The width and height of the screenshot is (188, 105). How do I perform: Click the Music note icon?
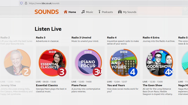tap(83, 12)
